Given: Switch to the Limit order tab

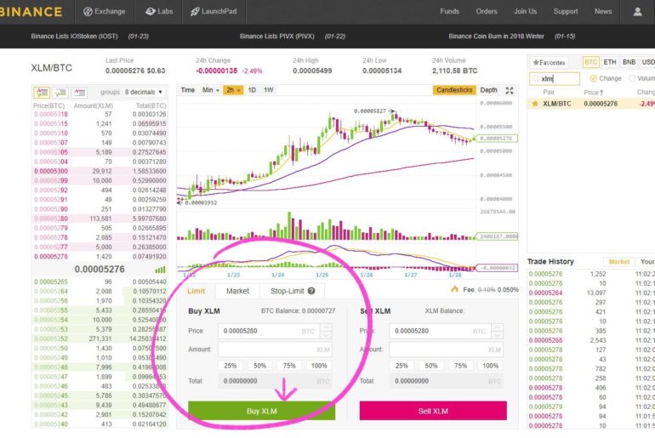Looking at the screenshot, I should 196,291.
